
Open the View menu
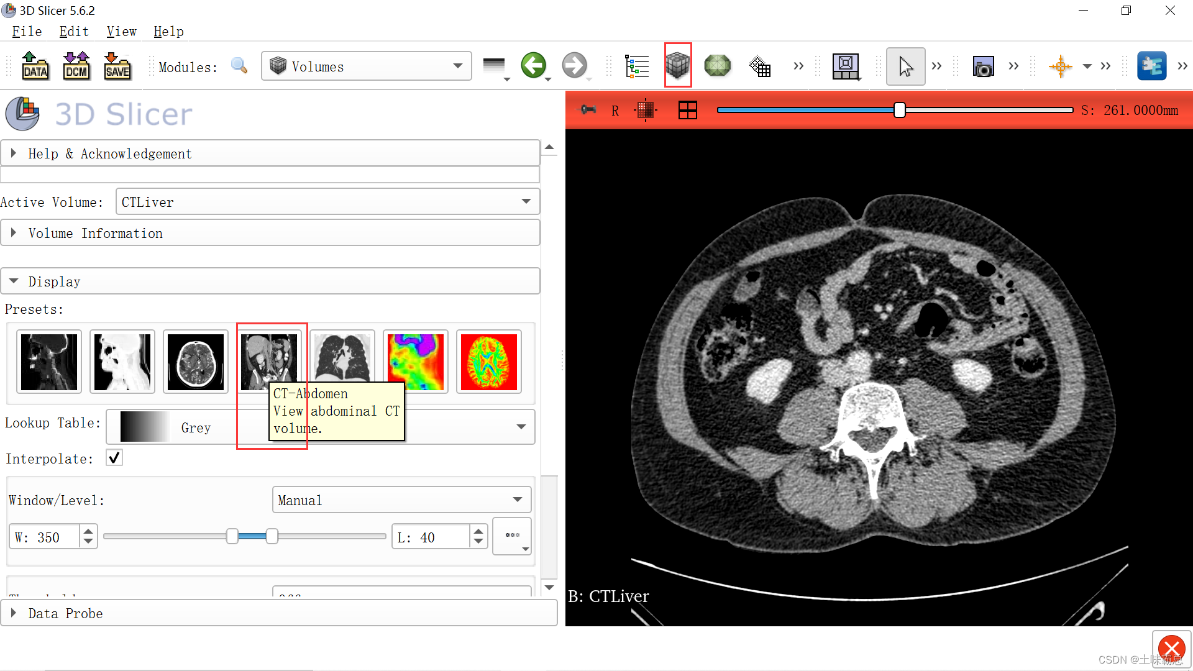coord(121,32)
